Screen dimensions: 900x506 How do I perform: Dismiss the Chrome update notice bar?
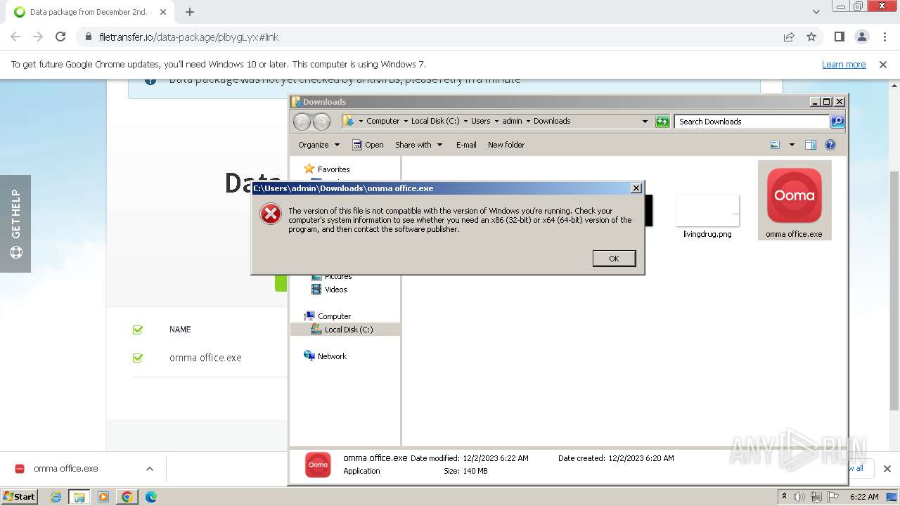tap(883, 64)
